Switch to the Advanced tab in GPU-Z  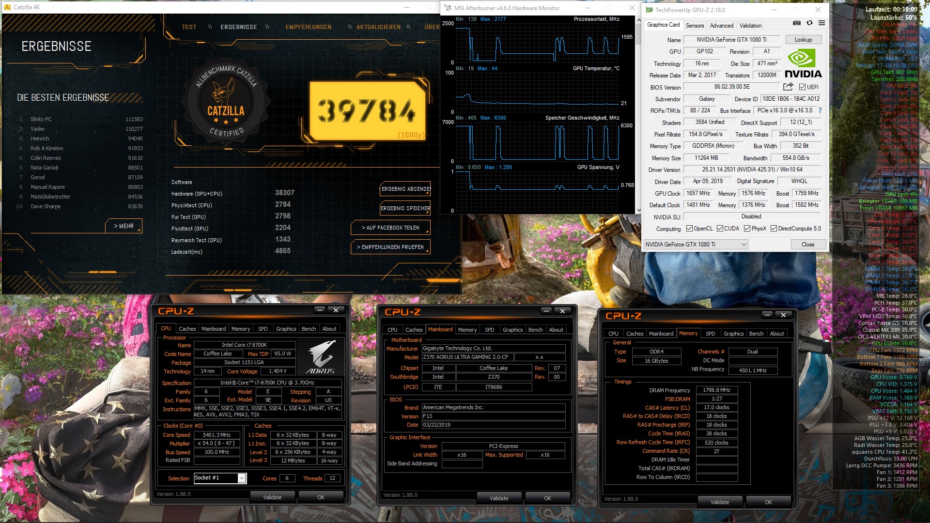tap(722, 26)
